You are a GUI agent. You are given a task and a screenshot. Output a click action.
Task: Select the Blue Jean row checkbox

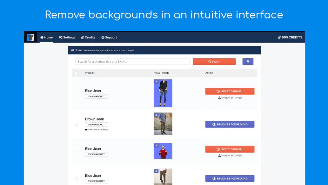point(76,93)
